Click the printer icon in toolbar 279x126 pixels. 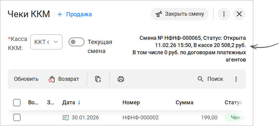tap(121, 79)
